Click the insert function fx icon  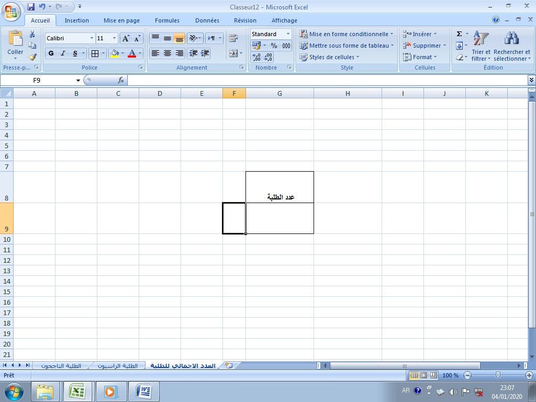point(121,80)
